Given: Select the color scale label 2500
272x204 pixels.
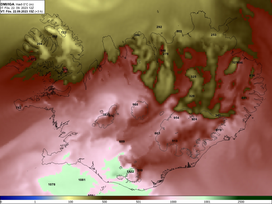Looking at the screenshot, I should coord(241,202).
